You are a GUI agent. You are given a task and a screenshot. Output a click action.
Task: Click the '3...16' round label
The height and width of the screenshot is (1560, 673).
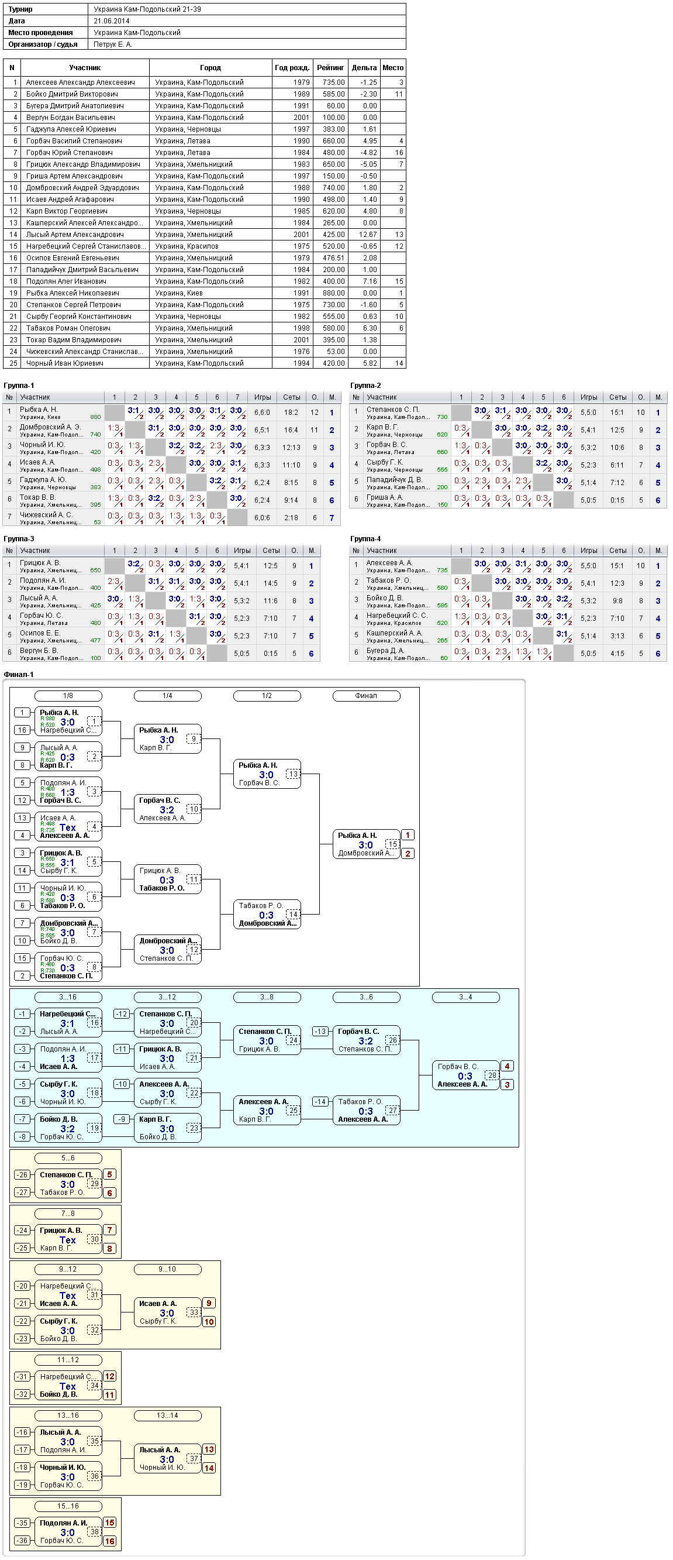click(68, 998)
